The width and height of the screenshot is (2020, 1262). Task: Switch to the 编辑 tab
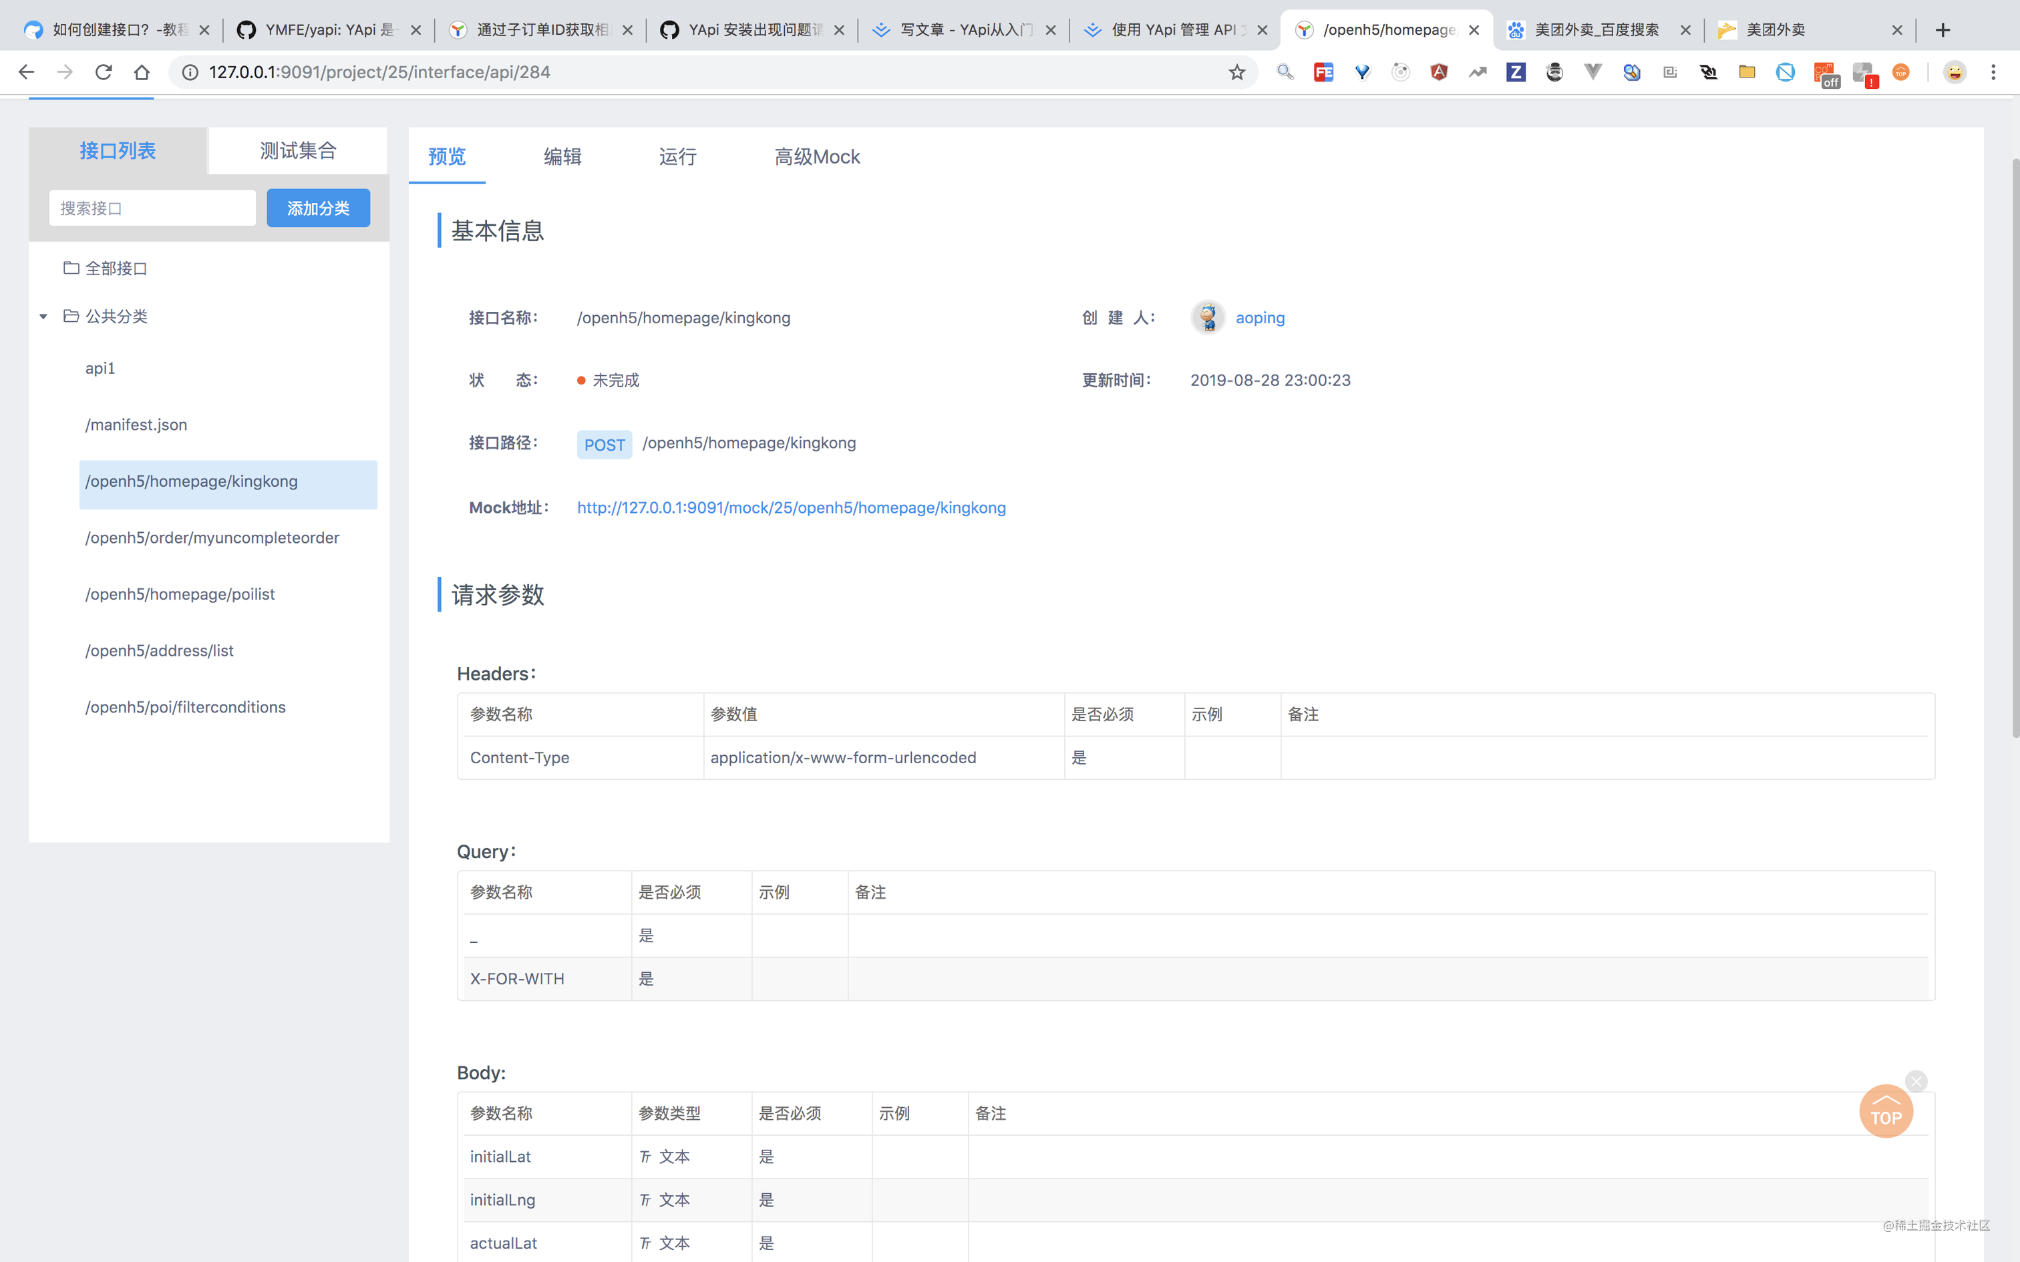[562, 156]
